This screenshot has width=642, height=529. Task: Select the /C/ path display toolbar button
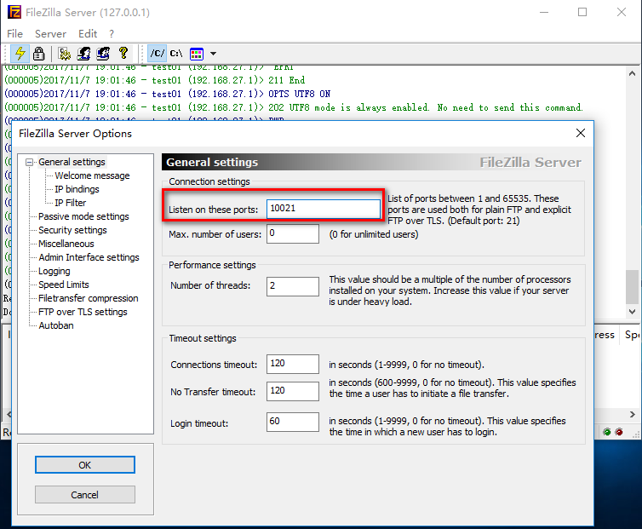157,54
